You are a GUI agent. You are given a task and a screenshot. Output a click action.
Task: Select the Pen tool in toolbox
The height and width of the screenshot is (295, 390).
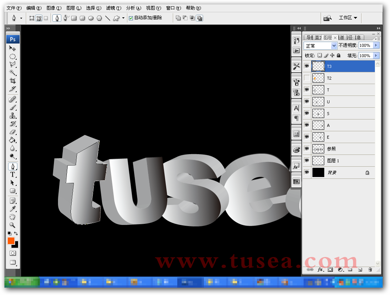13,166
